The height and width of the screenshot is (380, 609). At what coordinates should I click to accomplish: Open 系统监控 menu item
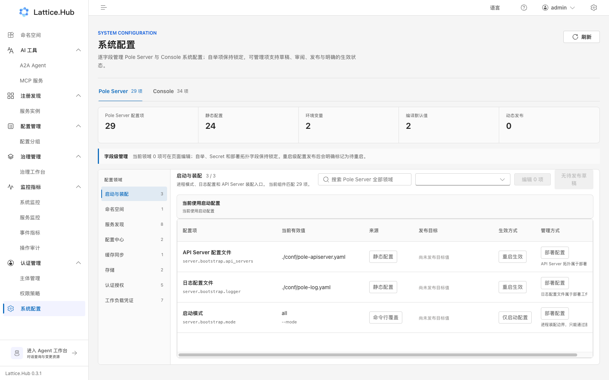point(44,202)
